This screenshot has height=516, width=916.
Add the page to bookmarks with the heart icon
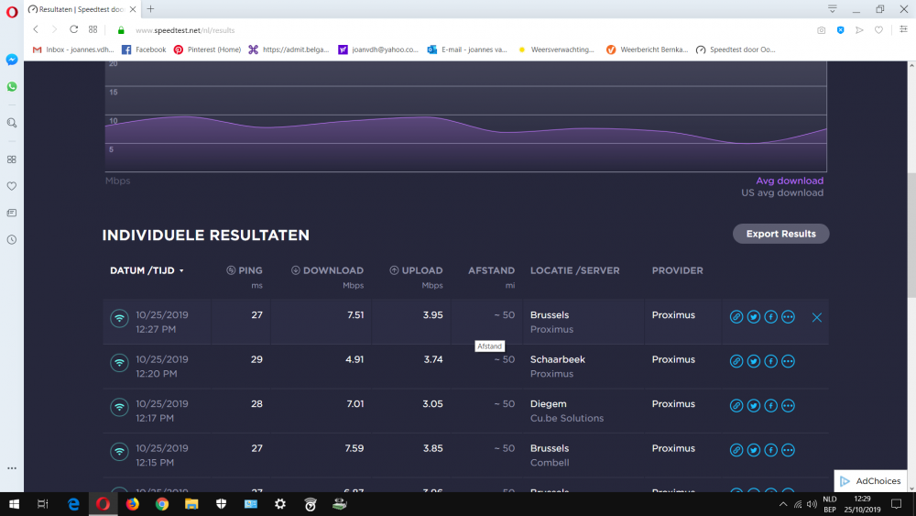(x=878, y=29)
